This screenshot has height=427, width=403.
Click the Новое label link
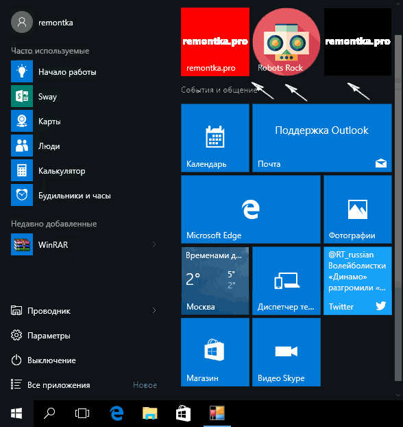145,385
